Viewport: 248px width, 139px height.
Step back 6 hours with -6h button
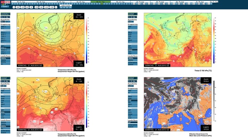[x=27, y=7]
